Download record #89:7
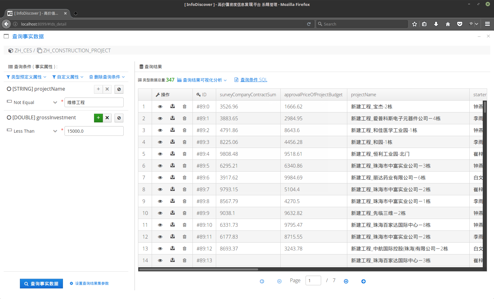 tap(173, 189)
